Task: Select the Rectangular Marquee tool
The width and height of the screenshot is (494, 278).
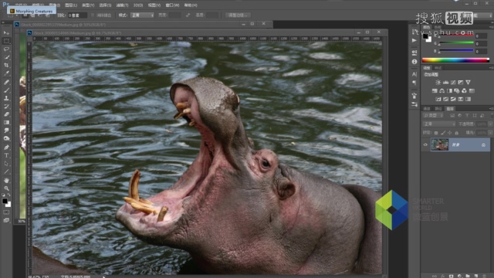Action: pyautogui.click(x=6, y=41)
